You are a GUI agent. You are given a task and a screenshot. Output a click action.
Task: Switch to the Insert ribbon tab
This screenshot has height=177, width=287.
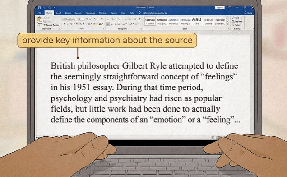click(58, 13)
